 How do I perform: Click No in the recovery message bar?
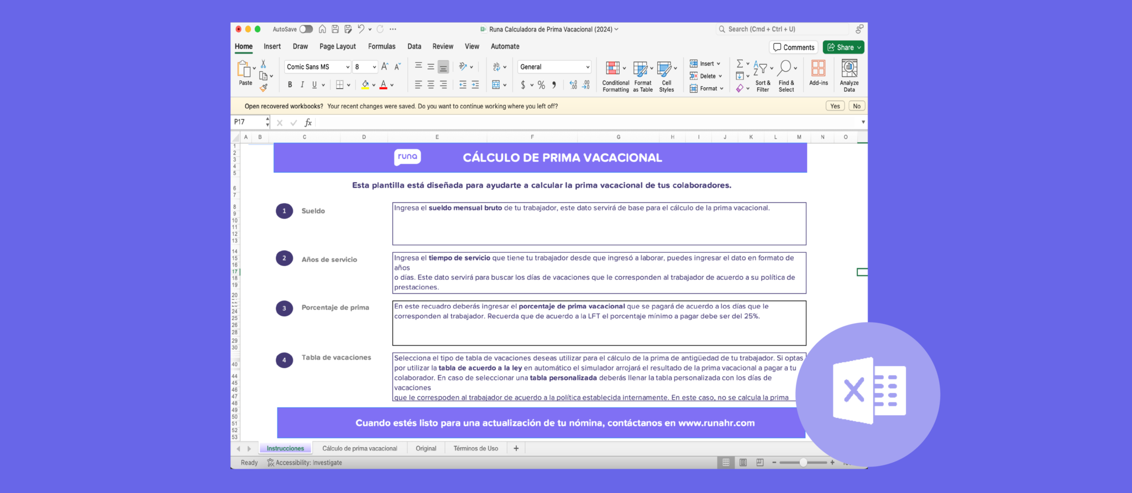pos(857,106)
